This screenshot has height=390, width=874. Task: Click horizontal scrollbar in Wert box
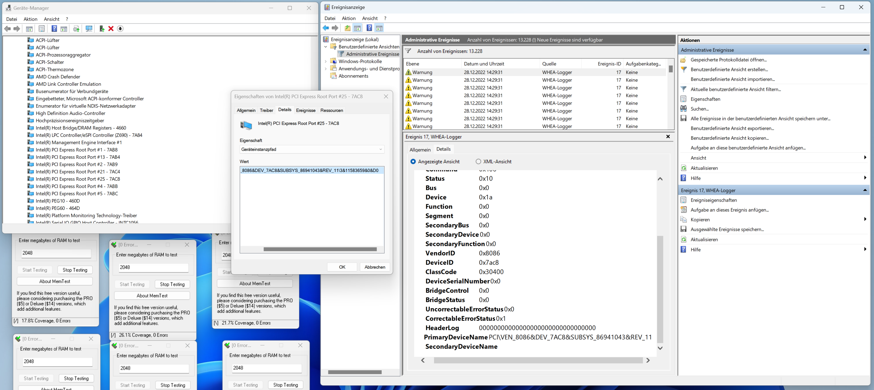click(320, 249)
